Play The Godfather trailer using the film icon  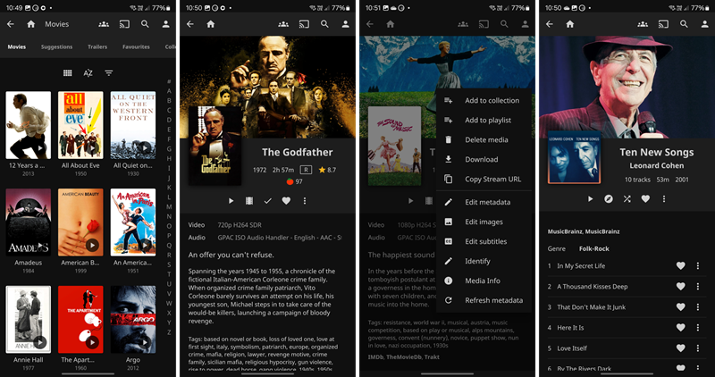[x=249, y=201]
